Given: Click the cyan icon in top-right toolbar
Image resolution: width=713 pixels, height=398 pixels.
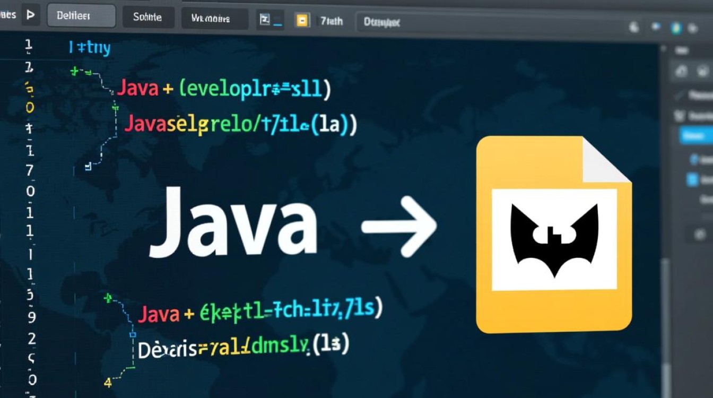Looking at the screenshot, I should (x=676, y=28).
